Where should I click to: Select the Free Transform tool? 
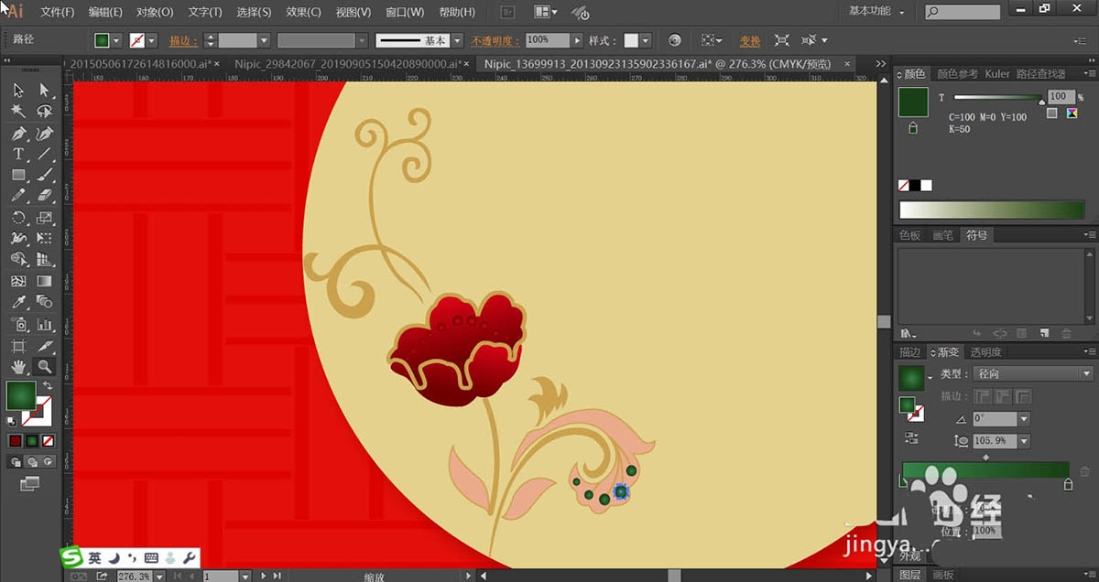(44, 239)
